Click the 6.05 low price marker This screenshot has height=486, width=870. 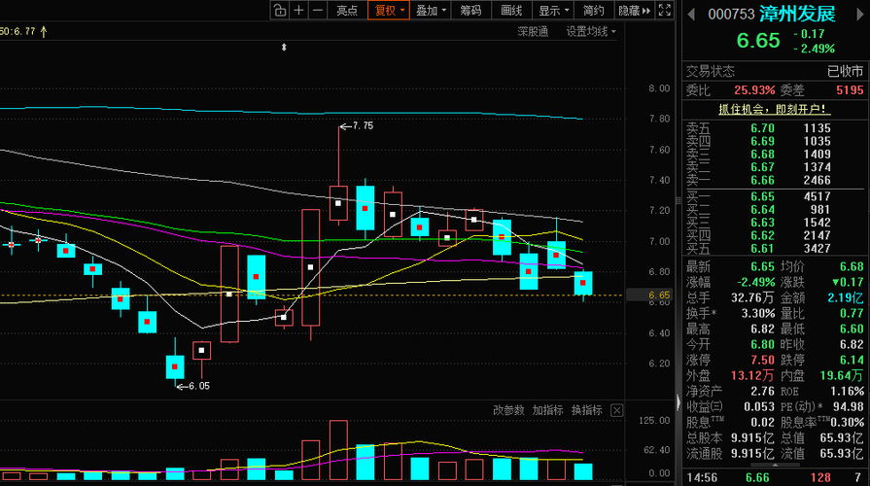pos(193,386)
